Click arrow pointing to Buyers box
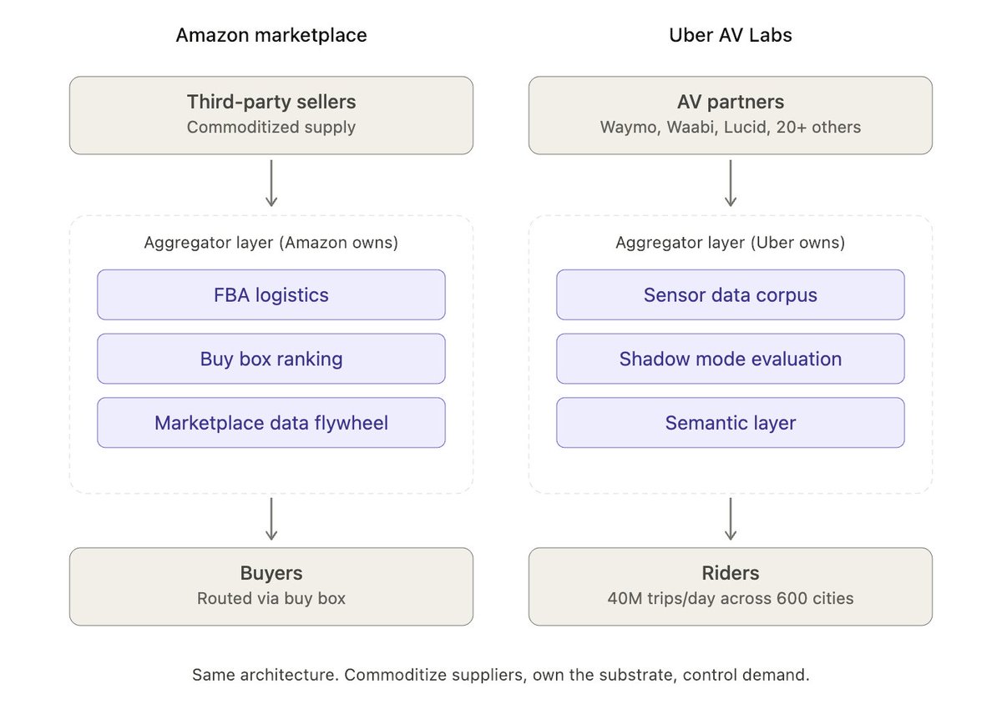1002x709 pixels. point(271,519)
